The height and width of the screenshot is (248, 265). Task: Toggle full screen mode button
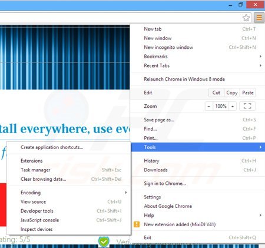247,106
